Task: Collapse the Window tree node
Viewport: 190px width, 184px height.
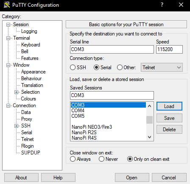Action: coord(8,65)
